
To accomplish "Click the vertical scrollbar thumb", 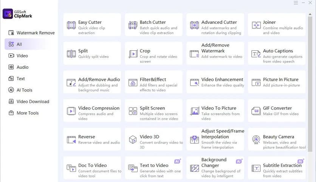I will click(x=310, y=84).
